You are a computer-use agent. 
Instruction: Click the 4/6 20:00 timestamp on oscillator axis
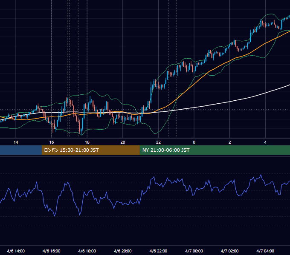(x=123, y=251)
